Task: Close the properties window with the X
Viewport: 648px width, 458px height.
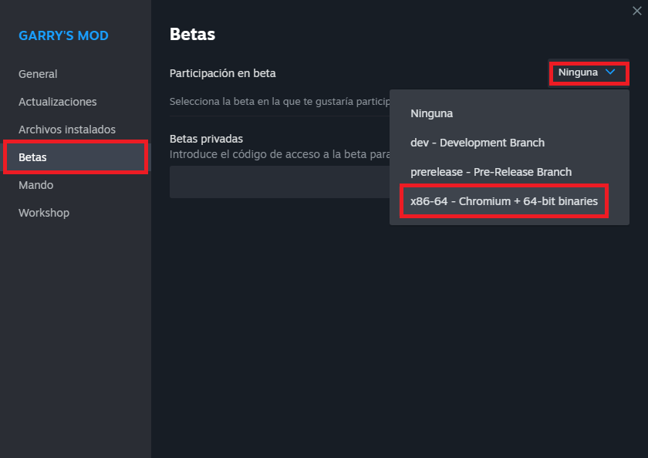Action: (636, 10)
